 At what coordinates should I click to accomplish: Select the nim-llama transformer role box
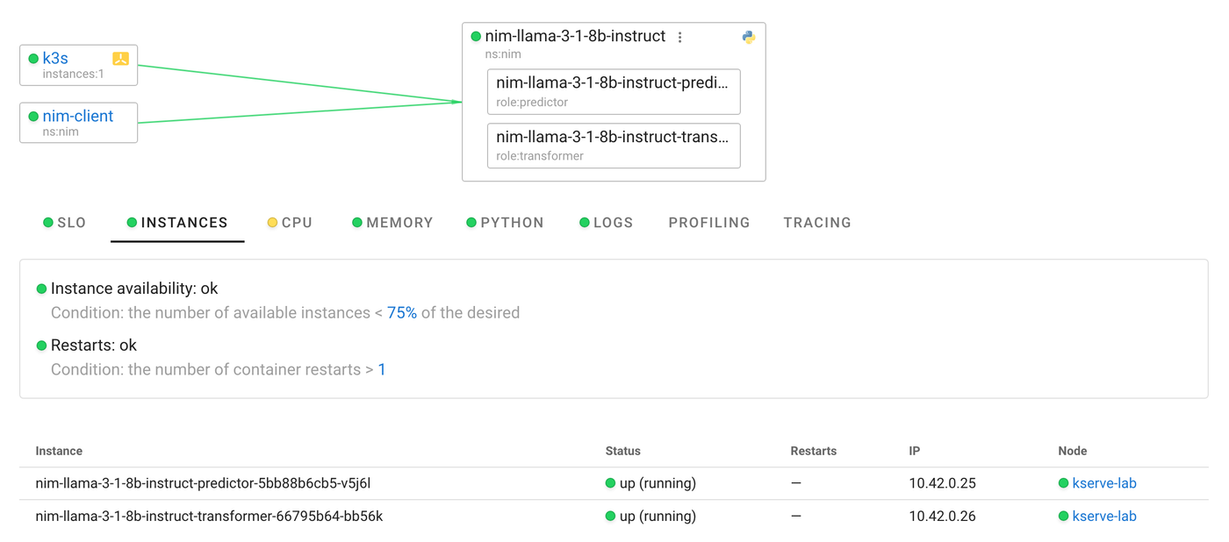coord(614,146)
